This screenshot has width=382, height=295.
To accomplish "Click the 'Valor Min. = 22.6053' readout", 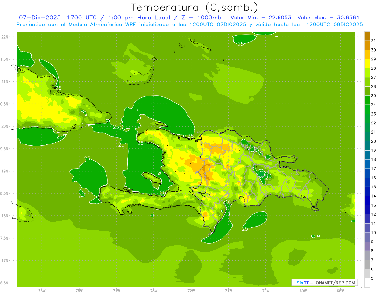I will point(261,18).
